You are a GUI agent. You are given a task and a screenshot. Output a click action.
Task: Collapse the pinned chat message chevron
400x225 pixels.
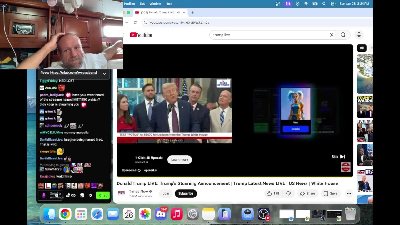tap(104, 74)
